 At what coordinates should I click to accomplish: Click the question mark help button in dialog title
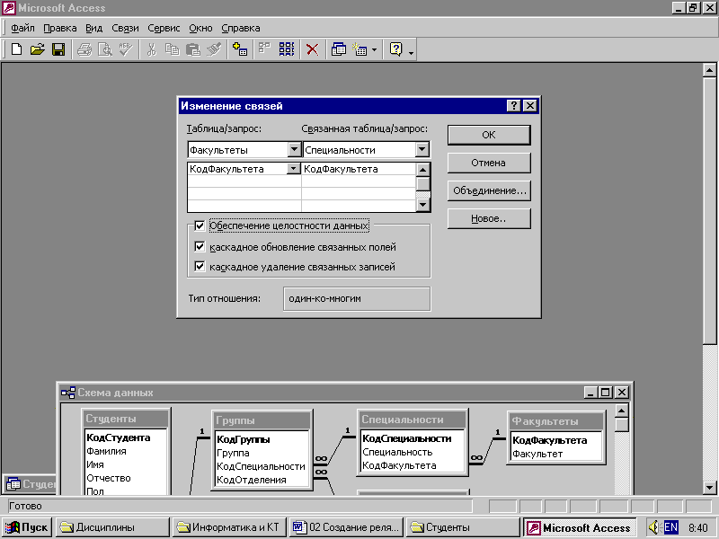coord(513,106)
